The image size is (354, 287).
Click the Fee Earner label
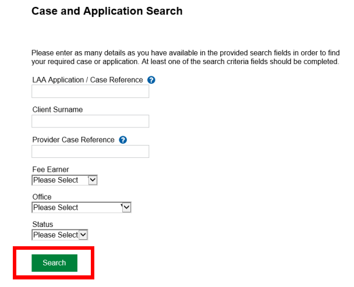(x=51, y=169)
